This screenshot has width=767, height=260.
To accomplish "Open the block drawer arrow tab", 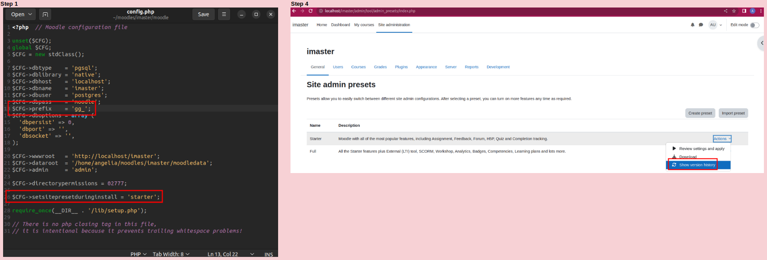I will (762, 43).
